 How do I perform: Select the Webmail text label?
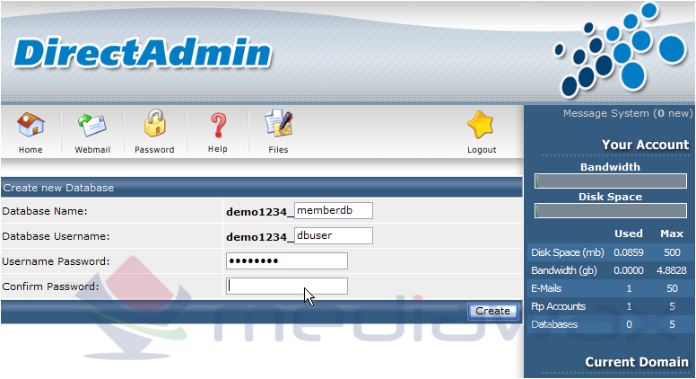coord(92,150)
